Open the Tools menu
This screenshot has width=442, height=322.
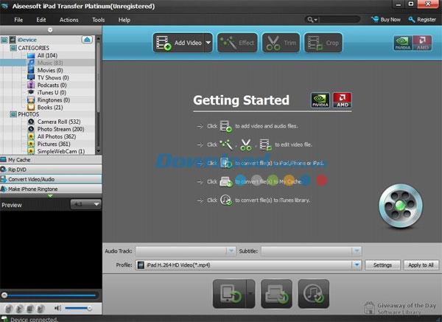pyautogui.click(x=98, y=20)
